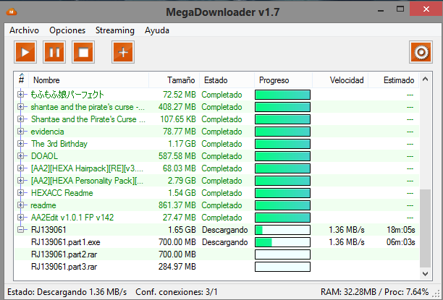Screen dimensions: 443x300
Task: Expand the AA2Edit v1.0.1 FP v142 entry
Action: (x=20, y=218)
